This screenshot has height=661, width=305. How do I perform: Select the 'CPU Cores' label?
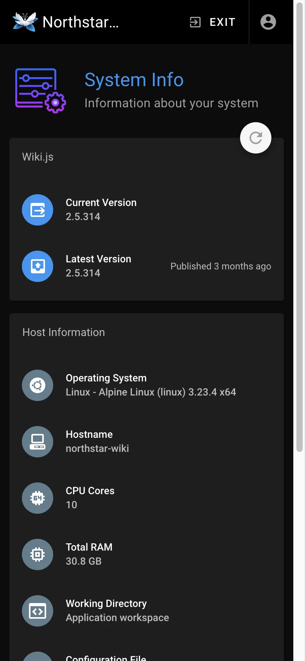[90, 491]
